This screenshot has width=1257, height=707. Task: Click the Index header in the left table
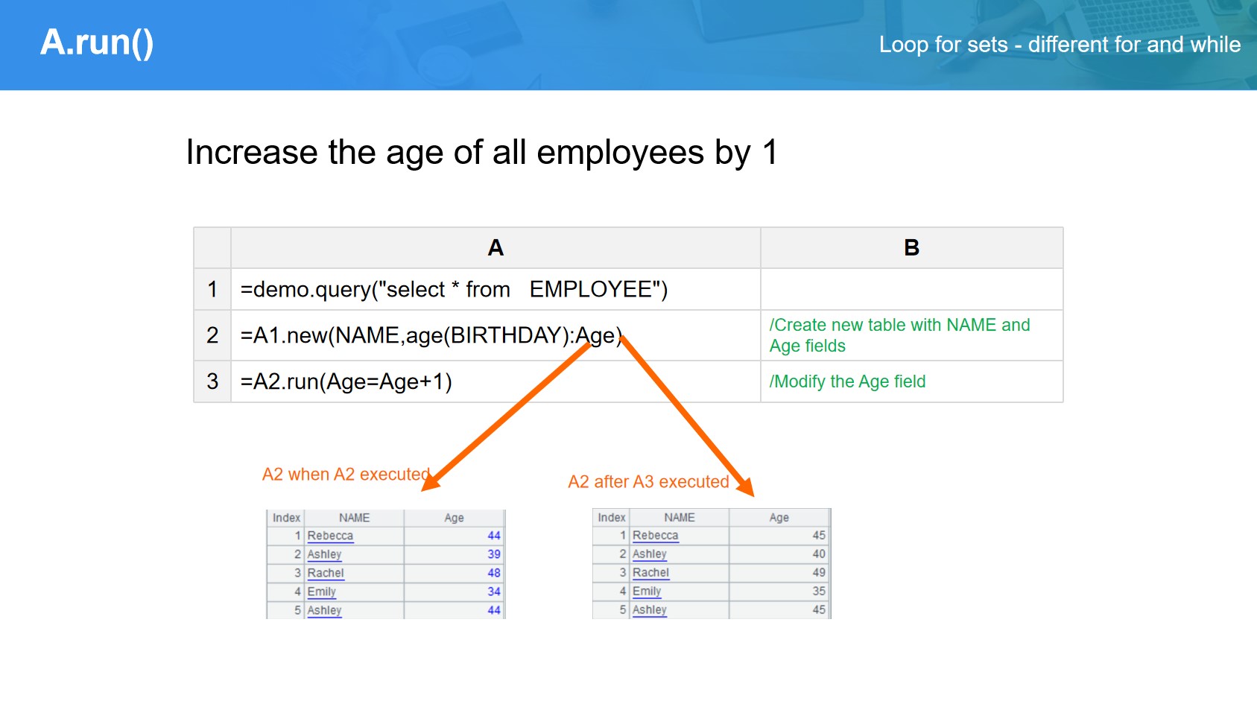tap(286, 518)
